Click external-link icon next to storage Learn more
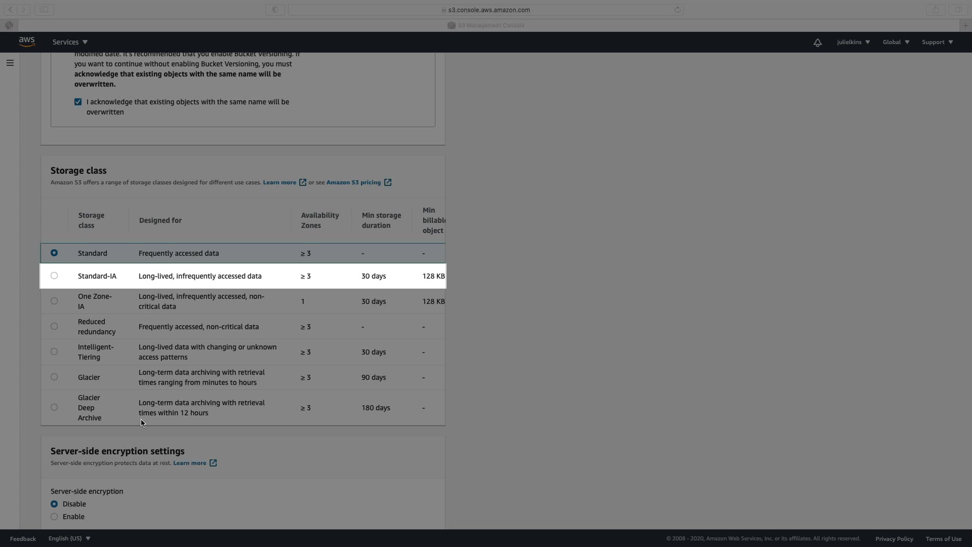Image resolution: width=972 pixels, height=547 pixels. 303,182
